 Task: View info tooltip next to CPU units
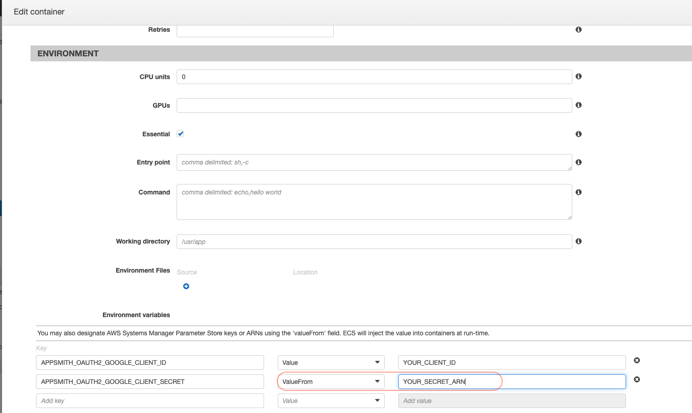[x=579, y=76]
